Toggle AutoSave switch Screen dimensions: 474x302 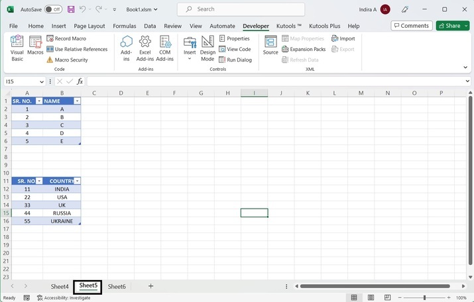coord(54,9)
